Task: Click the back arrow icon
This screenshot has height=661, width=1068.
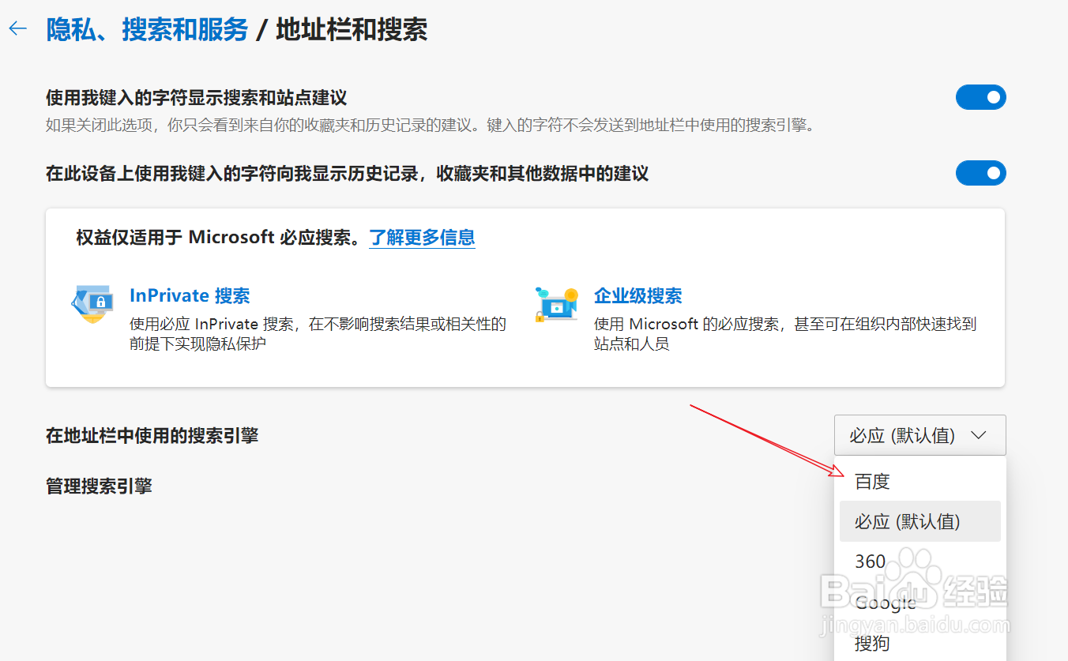Action: point(17,29)
